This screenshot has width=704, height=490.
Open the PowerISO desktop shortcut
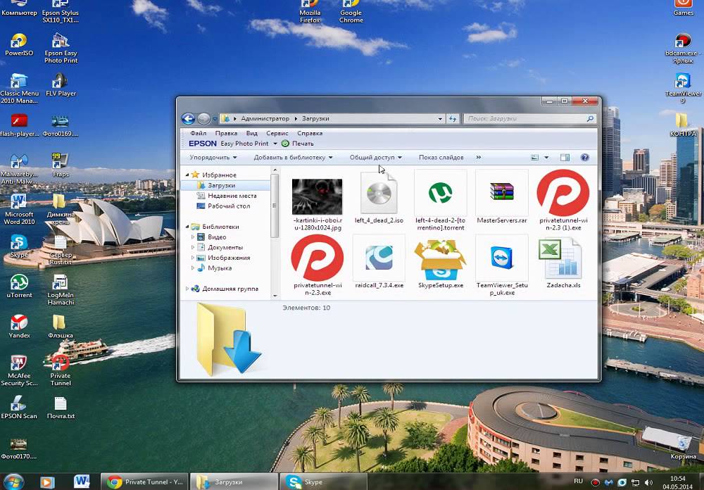(x=19, y=44)
